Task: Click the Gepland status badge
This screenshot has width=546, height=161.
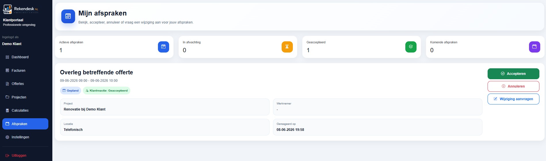Action: click(70, 90)
